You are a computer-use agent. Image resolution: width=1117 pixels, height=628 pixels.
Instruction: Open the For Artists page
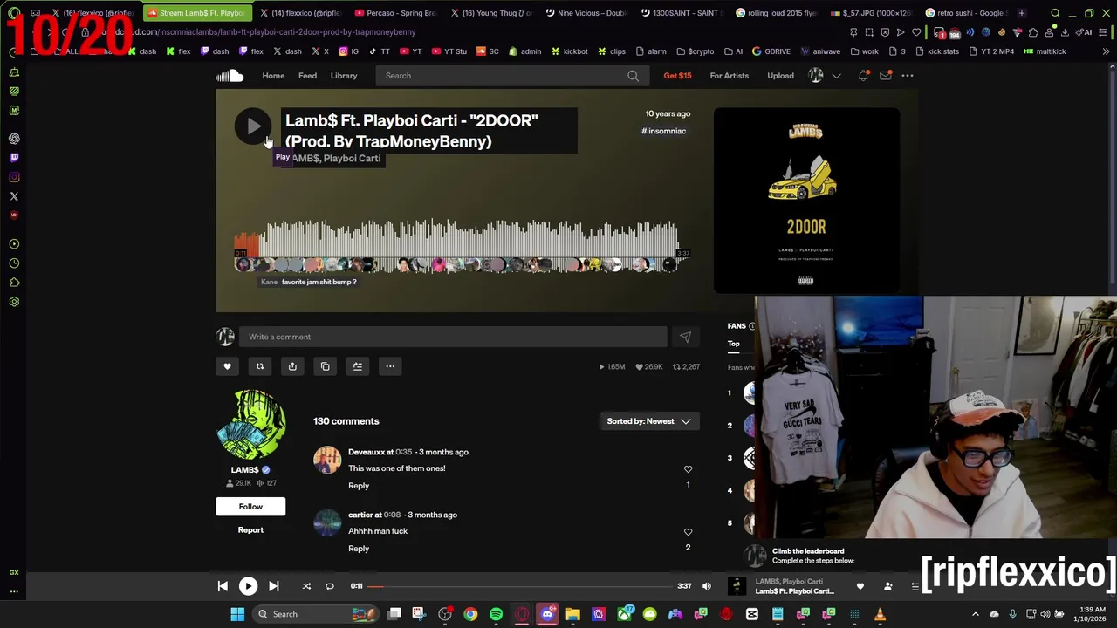730,76
